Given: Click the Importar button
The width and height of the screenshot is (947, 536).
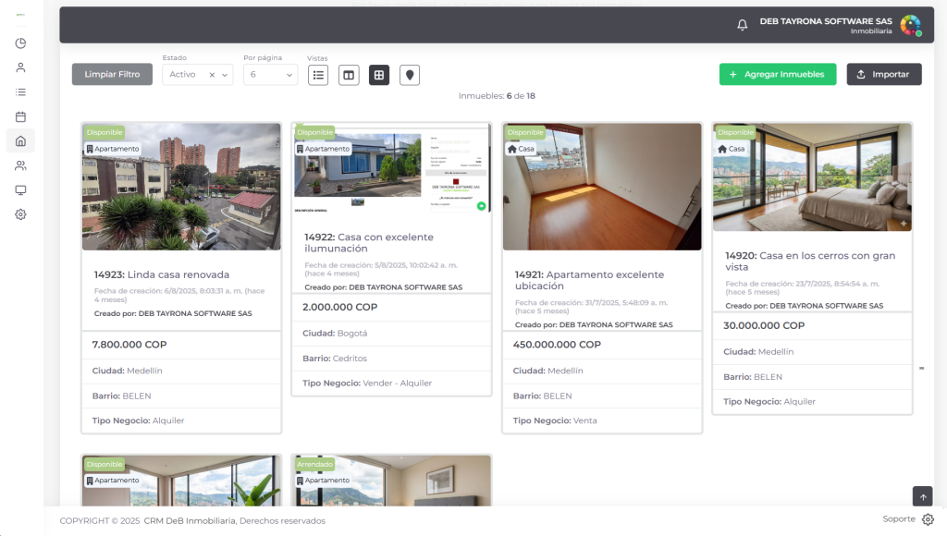Looking at the screenshot, I should [883, 74].
